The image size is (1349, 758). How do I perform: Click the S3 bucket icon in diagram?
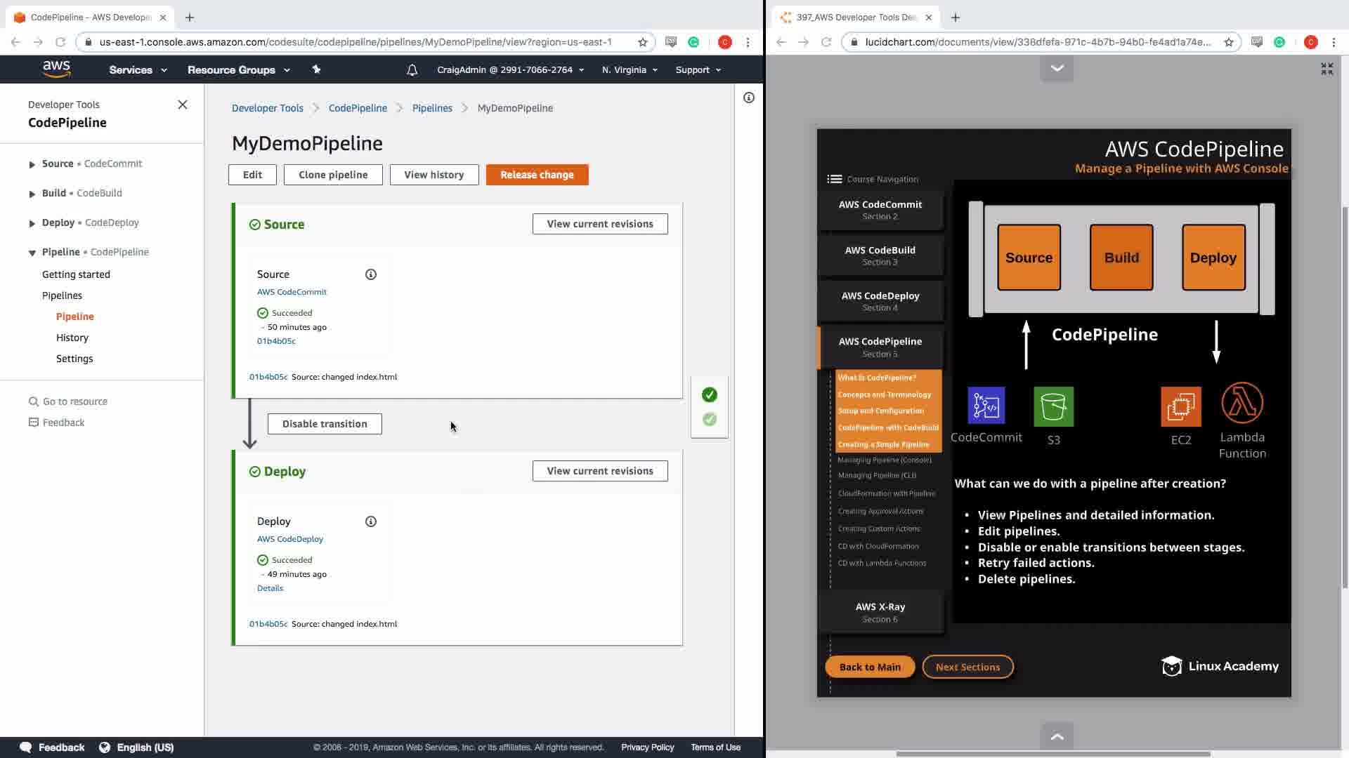pyautogui.click(x=1053, y=406)
